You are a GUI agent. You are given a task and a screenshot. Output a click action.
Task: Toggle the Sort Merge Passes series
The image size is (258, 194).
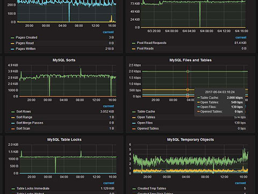[30, 123]
